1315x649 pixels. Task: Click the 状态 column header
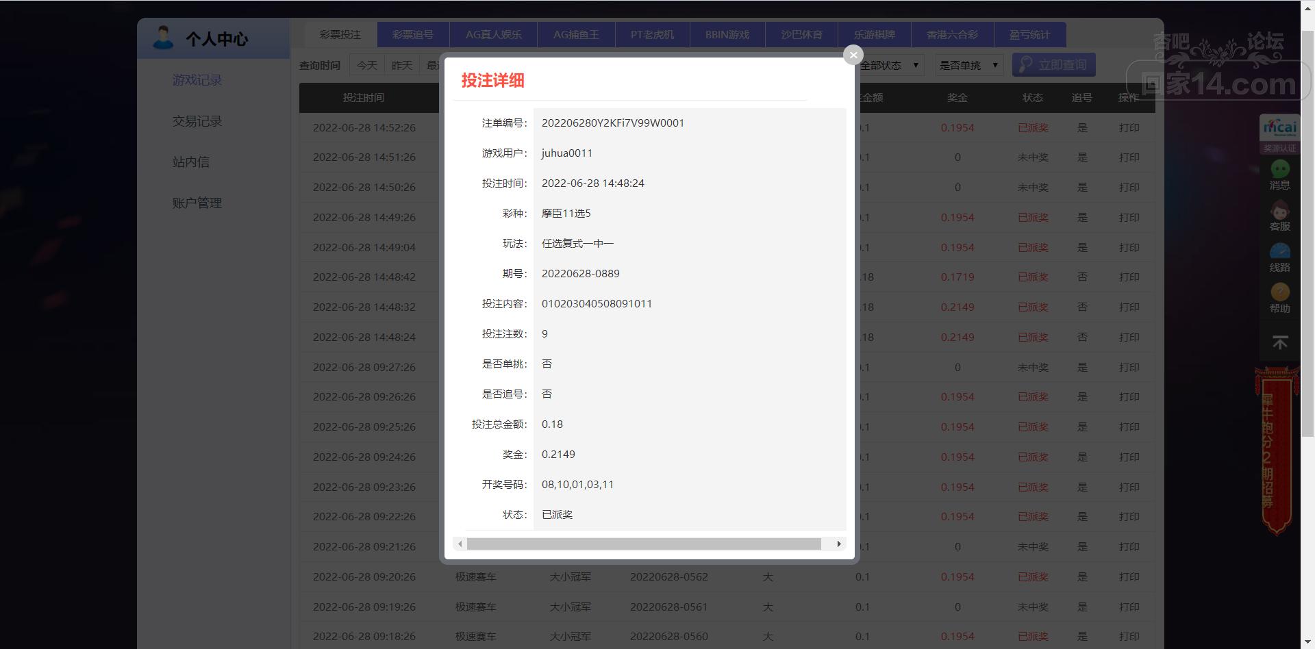(x=1033, y=98)
